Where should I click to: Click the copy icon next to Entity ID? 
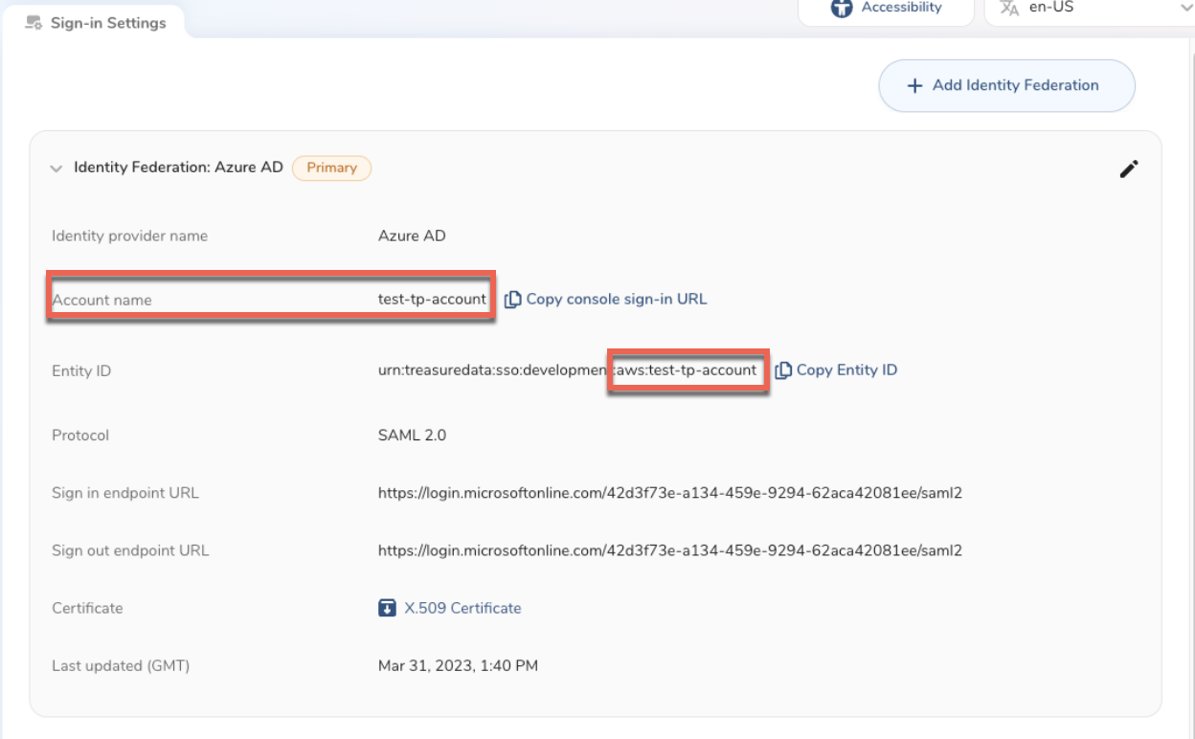pos(783,370)
